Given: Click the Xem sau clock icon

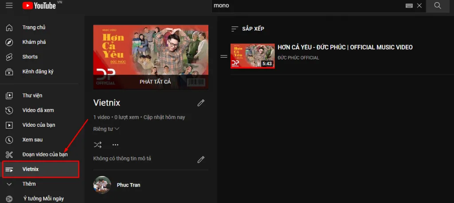Looking at the screenshot, I should [x=9, y=140].
